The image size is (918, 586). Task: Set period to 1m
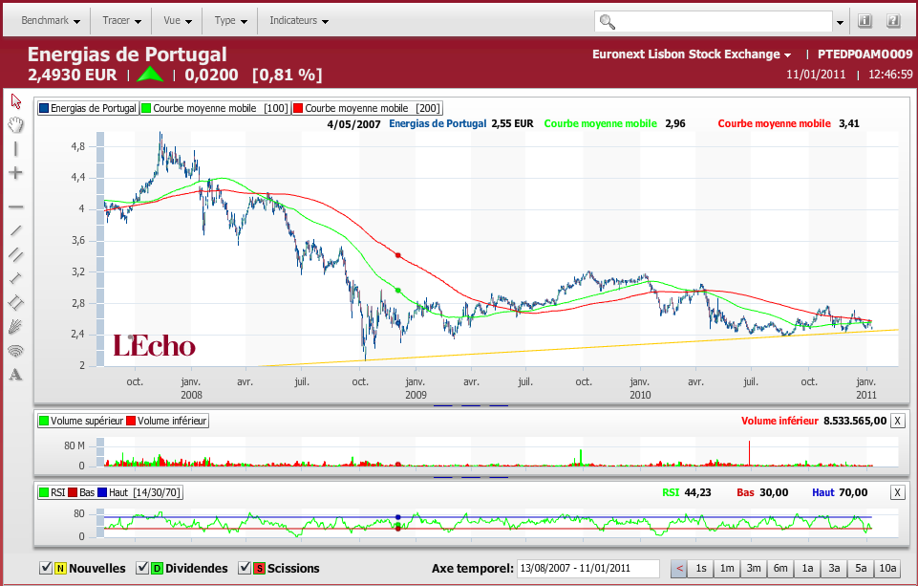tap(727, 568)
